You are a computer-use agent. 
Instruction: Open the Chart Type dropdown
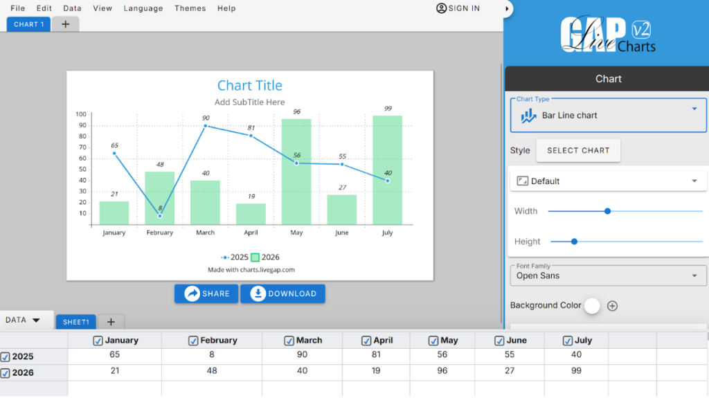pos(694,109)
